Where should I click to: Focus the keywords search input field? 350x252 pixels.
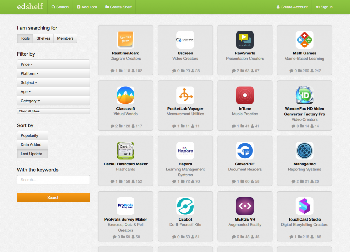pyautogui.click(x=53, y=180)
